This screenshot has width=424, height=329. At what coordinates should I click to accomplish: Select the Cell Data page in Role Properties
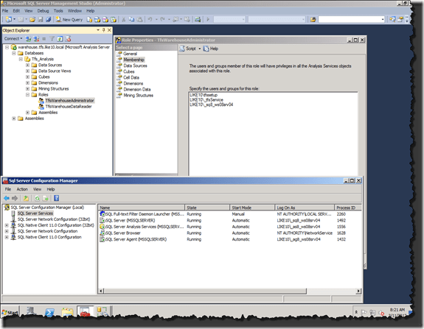(131, 77)
